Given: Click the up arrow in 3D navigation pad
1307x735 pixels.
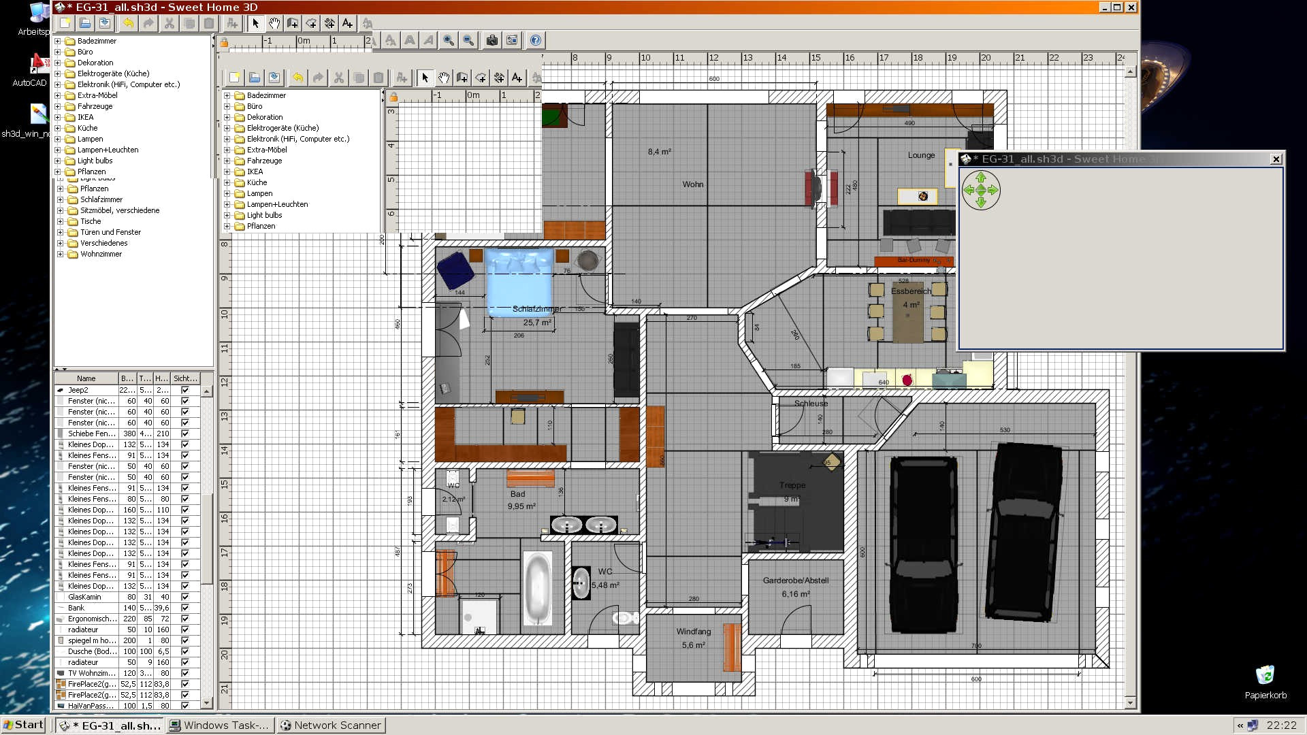Looking at the screenshot, I should 981,178.
